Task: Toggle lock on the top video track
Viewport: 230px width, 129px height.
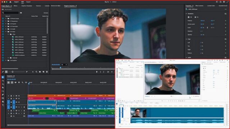Action: [11, 96]
